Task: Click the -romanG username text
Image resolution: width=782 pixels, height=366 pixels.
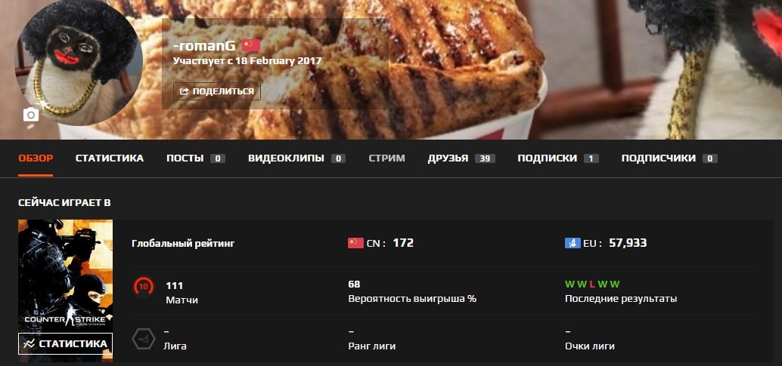Action: [204, 46]
